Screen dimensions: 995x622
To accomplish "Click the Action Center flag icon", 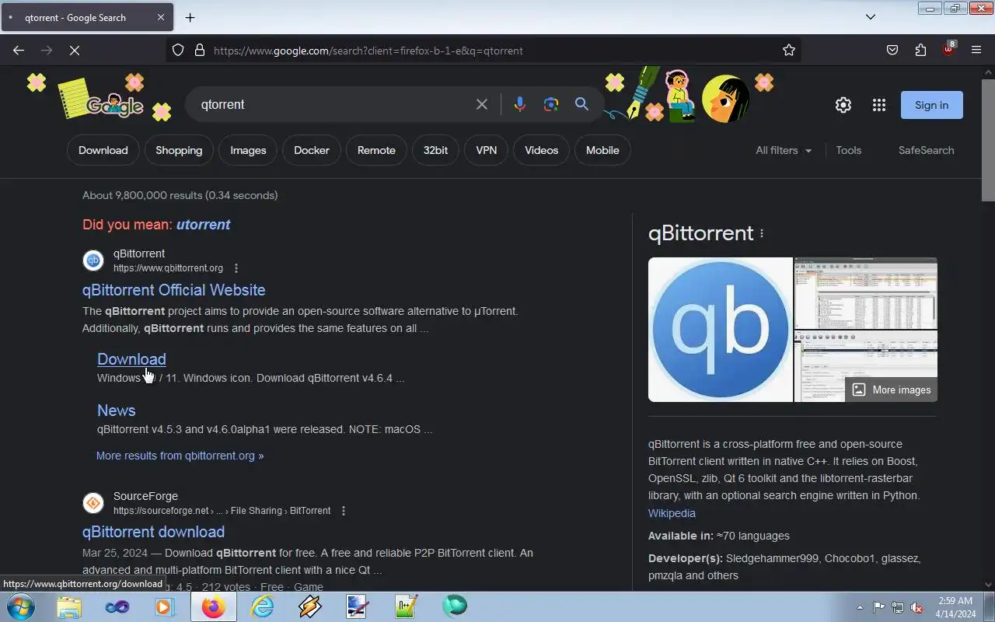I will pyautogui.click(x=878, y=607).
